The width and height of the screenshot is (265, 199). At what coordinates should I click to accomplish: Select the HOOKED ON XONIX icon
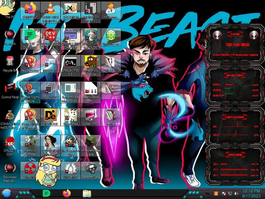(91, 12)
